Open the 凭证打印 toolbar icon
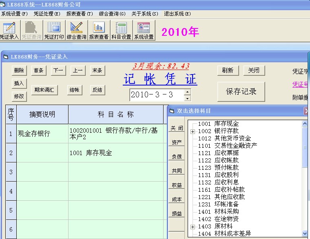This screenshot has width=310, height=239. click(x=54, y=31)
